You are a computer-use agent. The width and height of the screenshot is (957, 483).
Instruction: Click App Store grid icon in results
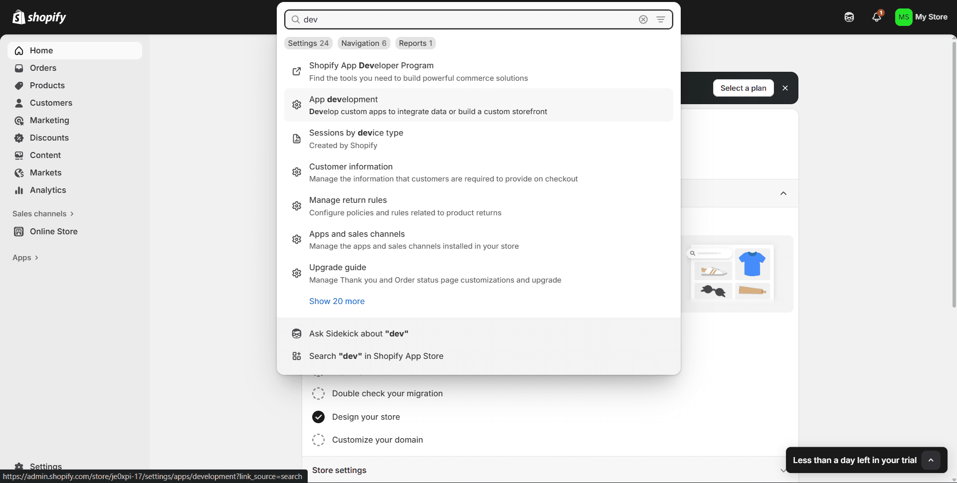coord(297,356)
